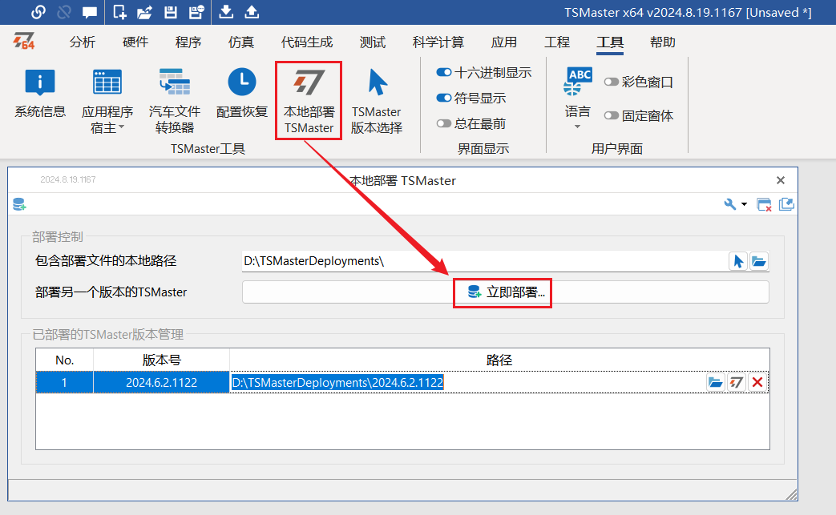836x515 pixels.
Task: Click the disconnect broken-link icon
Action: pos(64,12)
